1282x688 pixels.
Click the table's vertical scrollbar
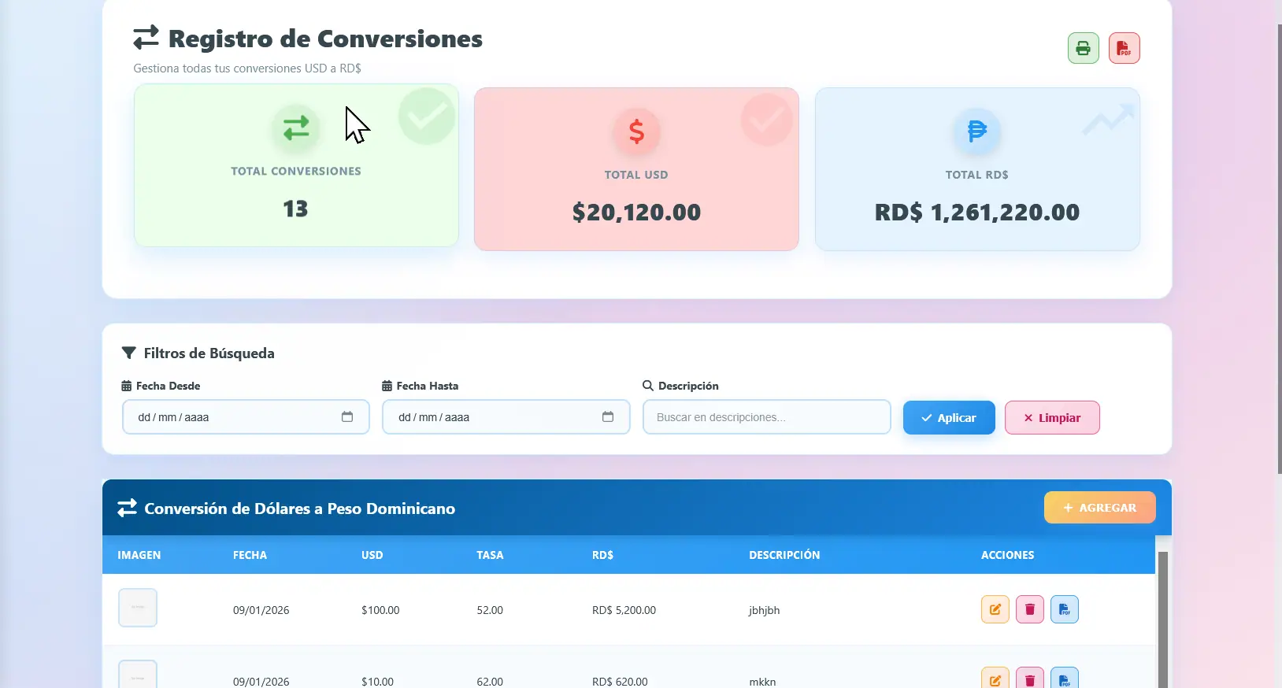click(1163, 620)
